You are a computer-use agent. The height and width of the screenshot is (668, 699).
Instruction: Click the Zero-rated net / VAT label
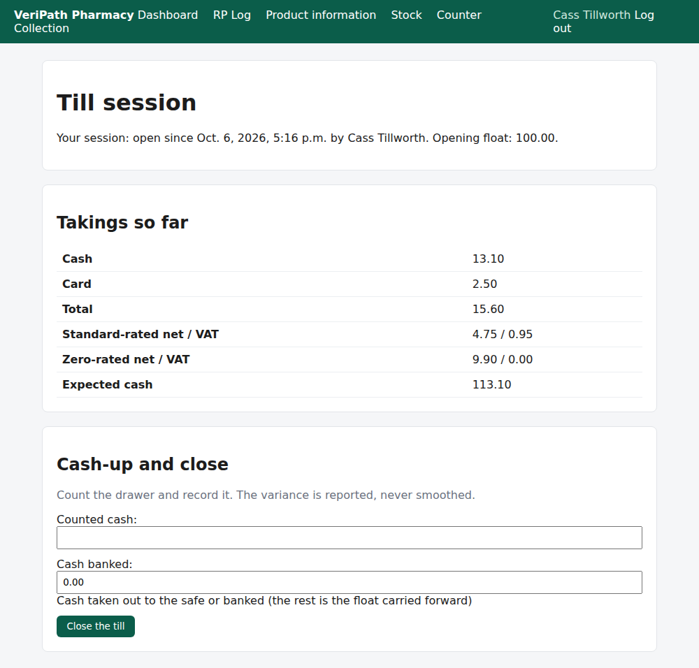coord(126,360)
